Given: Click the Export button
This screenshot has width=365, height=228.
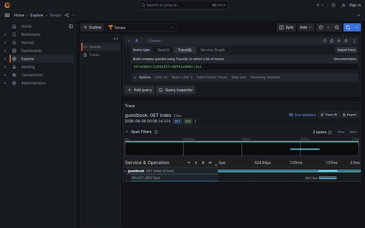Looking at the screenshot, I should [350, 115].
